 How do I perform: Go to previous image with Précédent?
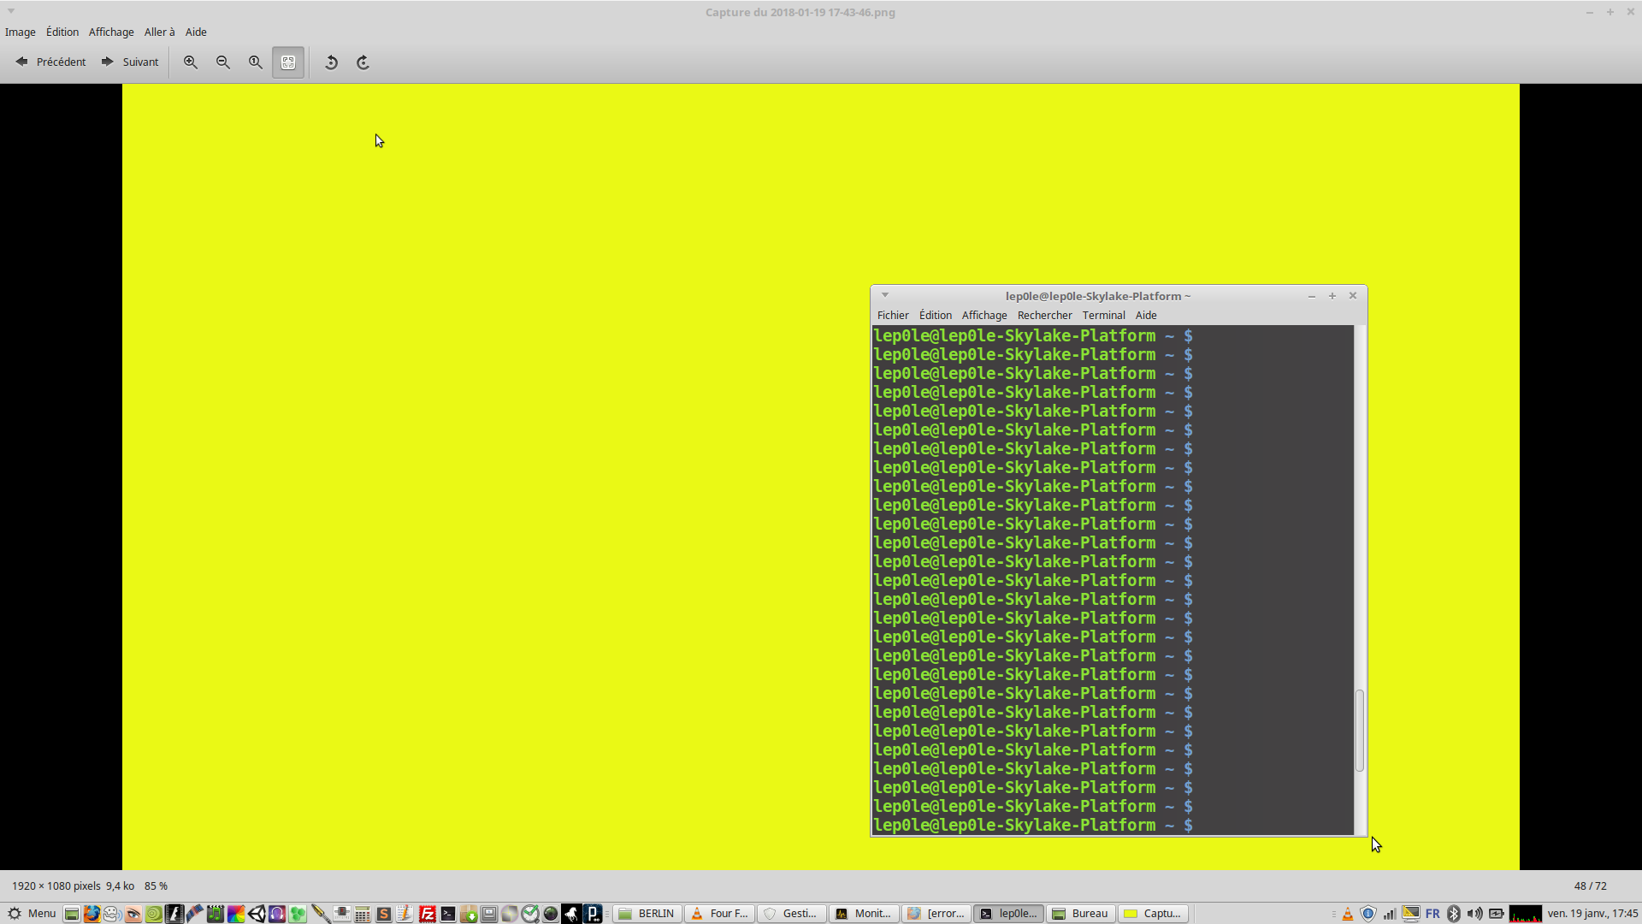(x=51, y=62)
